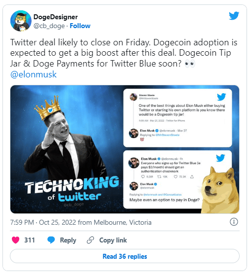Open the Technoking of Twitter image
The image size is (250, 274).
pyautogui.click(x=125, y=149)
